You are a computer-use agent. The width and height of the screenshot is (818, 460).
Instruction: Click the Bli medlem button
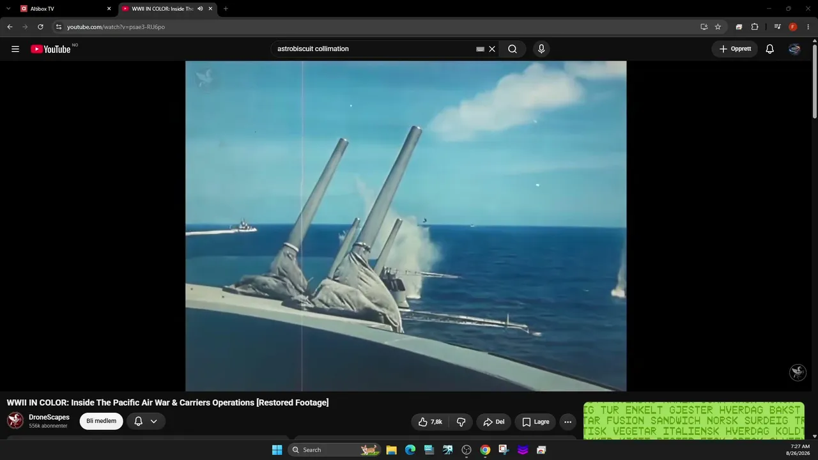pos(101,422)
